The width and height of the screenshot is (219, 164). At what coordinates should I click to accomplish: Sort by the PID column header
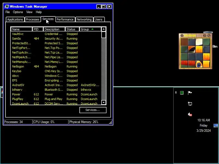point(38,29)
